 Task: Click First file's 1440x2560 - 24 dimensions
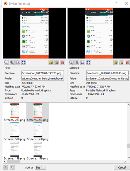click(x=30, y=94)
